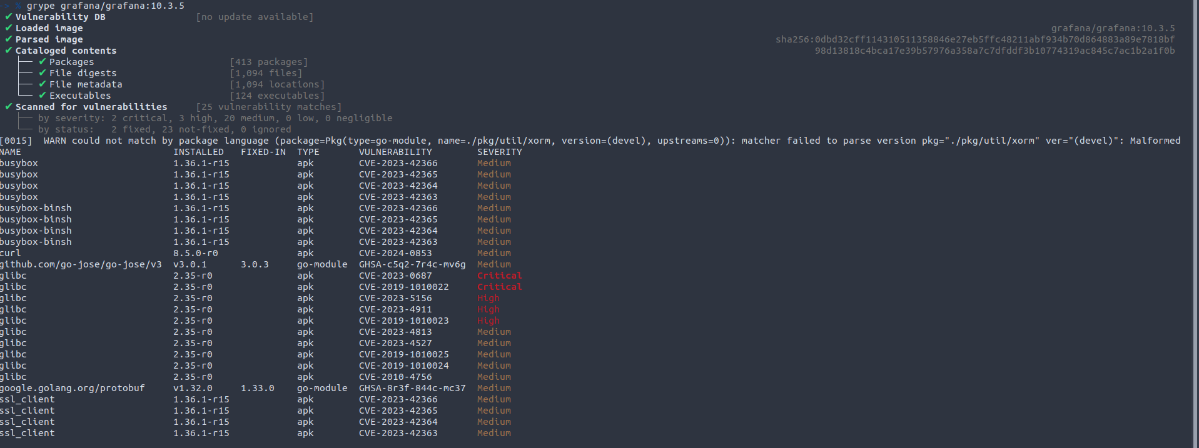Click the TYPE column header
This screenshot has height=448, width=1199.
click(x=308, y=152)
